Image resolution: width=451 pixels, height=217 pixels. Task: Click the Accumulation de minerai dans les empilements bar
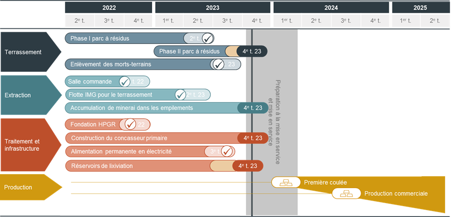pyautogui.click(x=149, y=108)
